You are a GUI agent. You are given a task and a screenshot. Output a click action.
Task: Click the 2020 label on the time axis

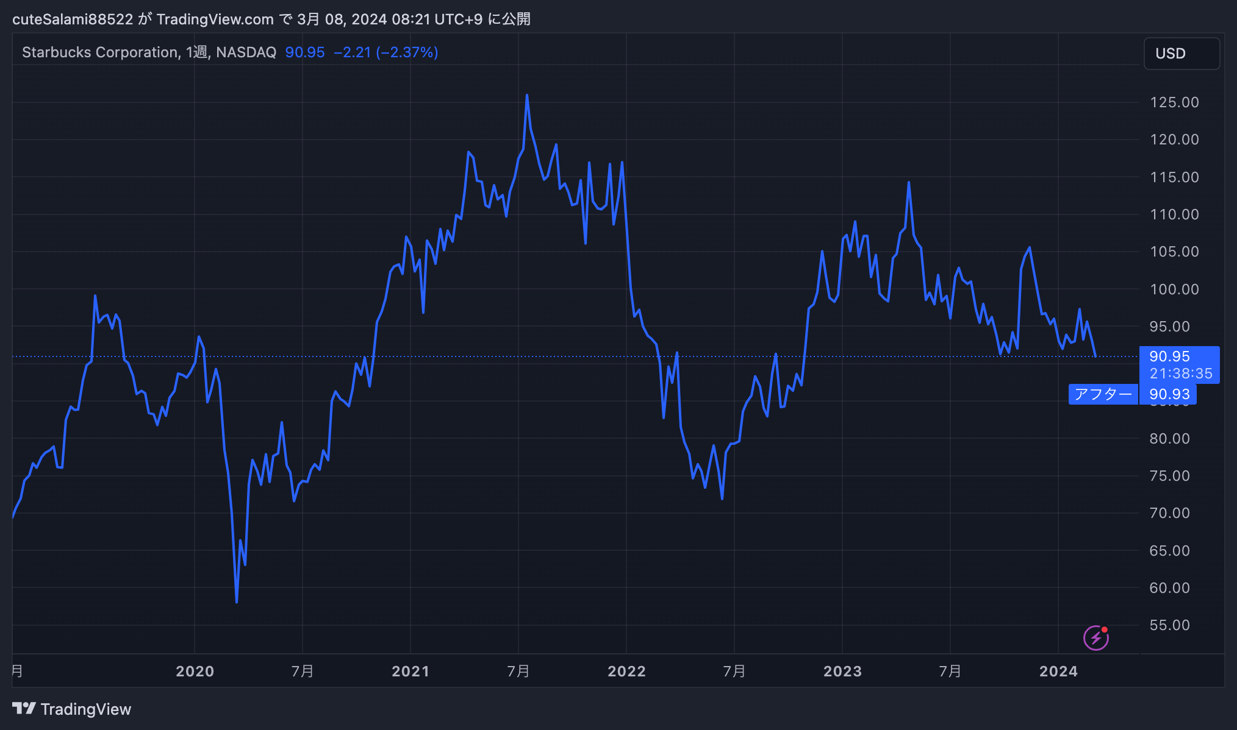click(195, 672)
